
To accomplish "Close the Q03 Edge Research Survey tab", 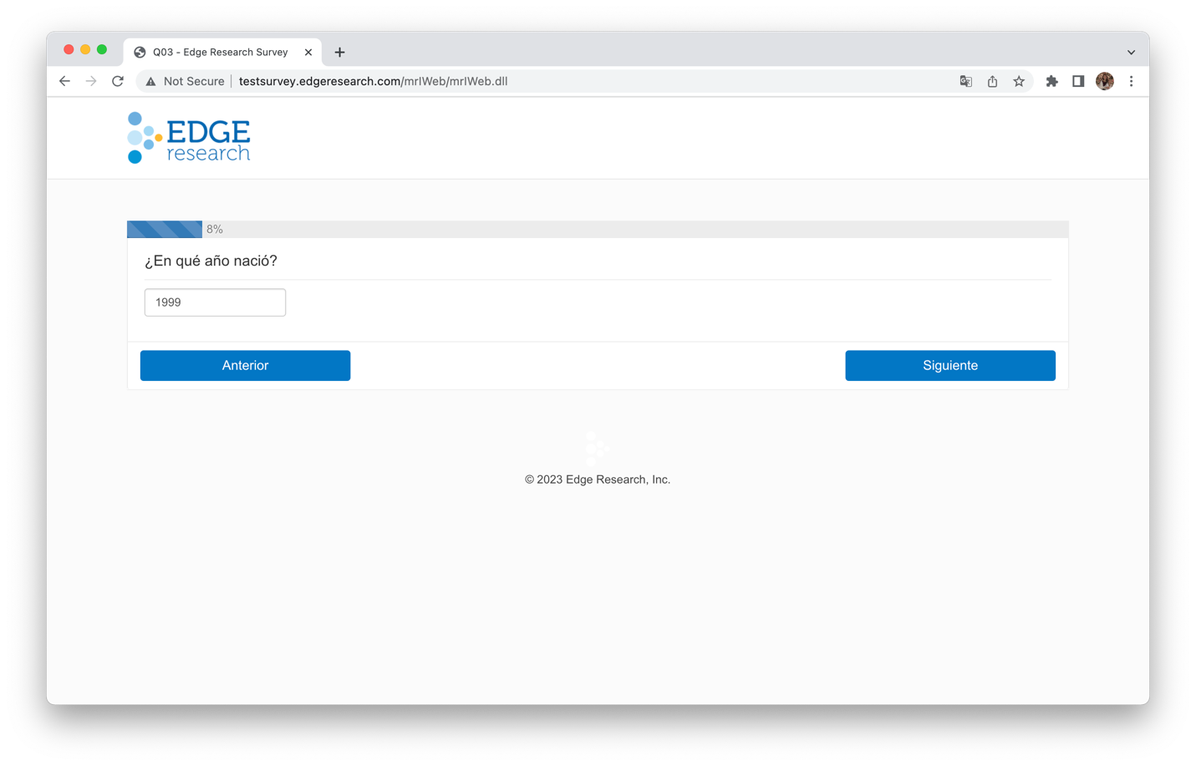I will tap(308, 52).
